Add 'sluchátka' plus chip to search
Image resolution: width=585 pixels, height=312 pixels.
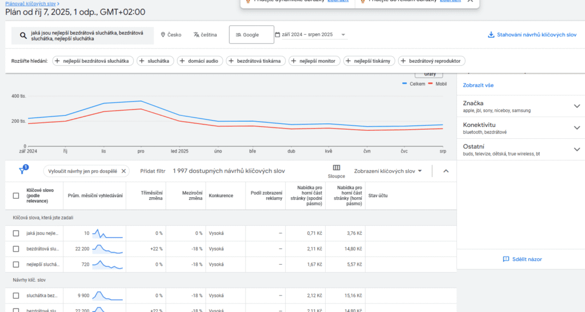tap(155, 61)
